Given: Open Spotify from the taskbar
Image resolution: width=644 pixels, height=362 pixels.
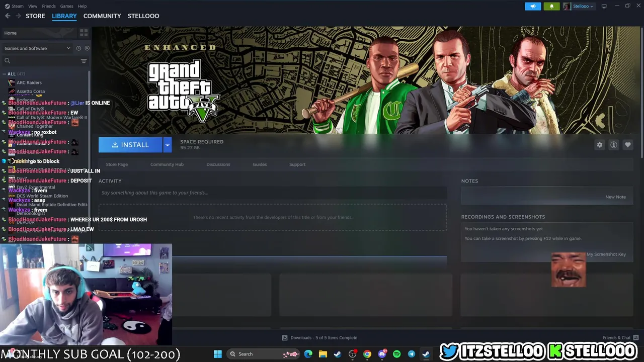Looking at the screenshot, I should coord(396,354).
